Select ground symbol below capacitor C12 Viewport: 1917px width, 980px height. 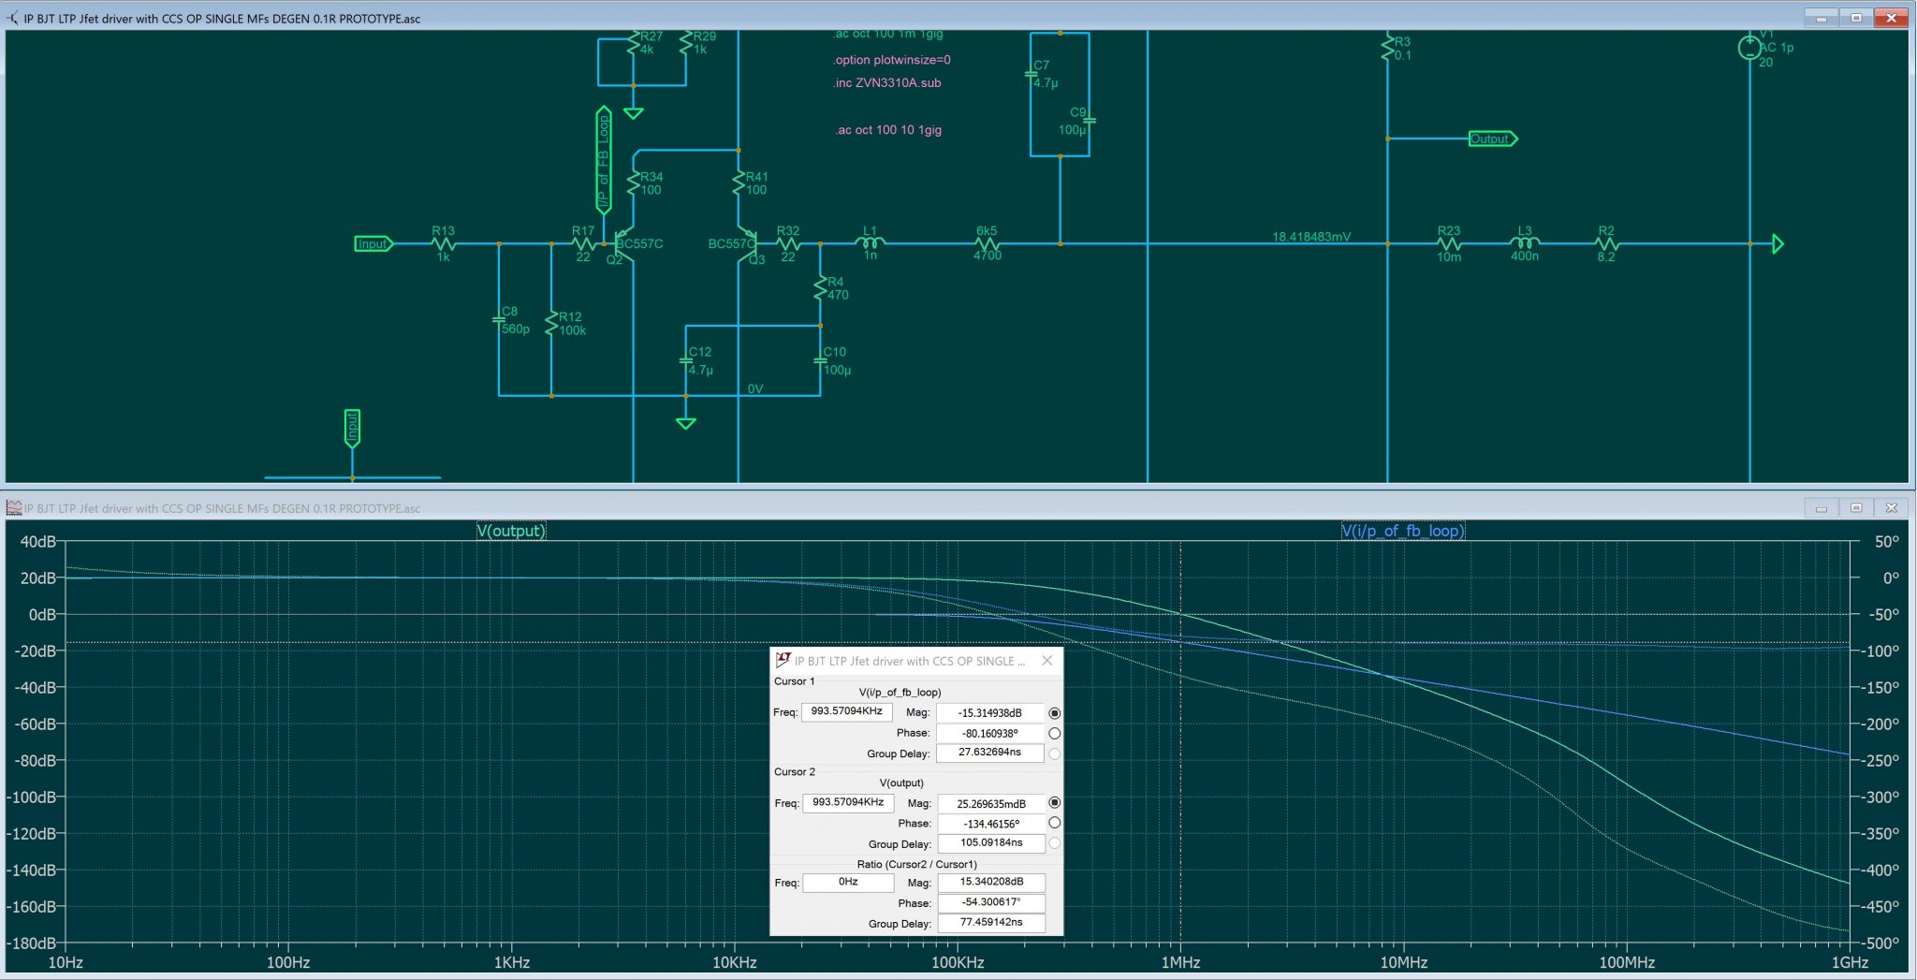click(686, 423)
